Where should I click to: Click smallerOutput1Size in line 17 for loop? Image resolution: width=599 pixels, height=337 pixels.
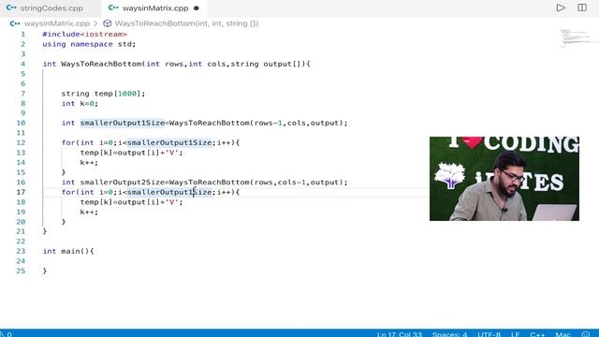coord(169,192)
